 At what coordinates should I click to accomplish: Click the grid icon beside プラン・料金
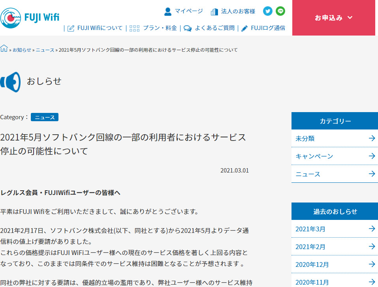click(134, 28)
